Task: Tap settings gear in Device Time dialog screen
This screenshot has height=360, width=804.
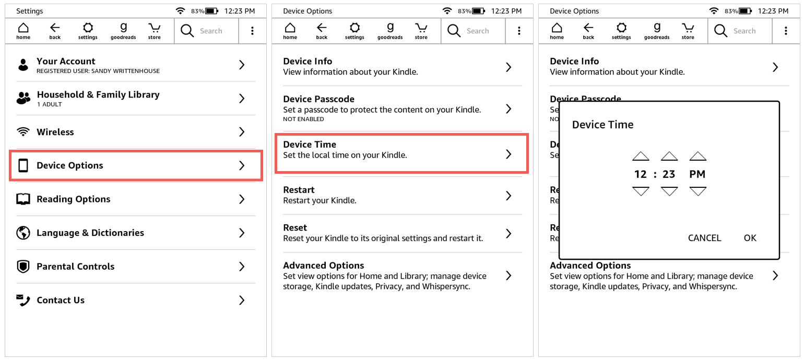Action: click(621, 31)
